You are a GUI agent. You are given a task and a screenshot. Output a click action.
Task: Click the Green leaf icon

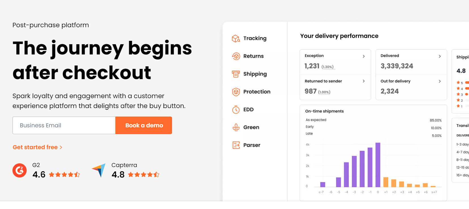tap(235, 127)
